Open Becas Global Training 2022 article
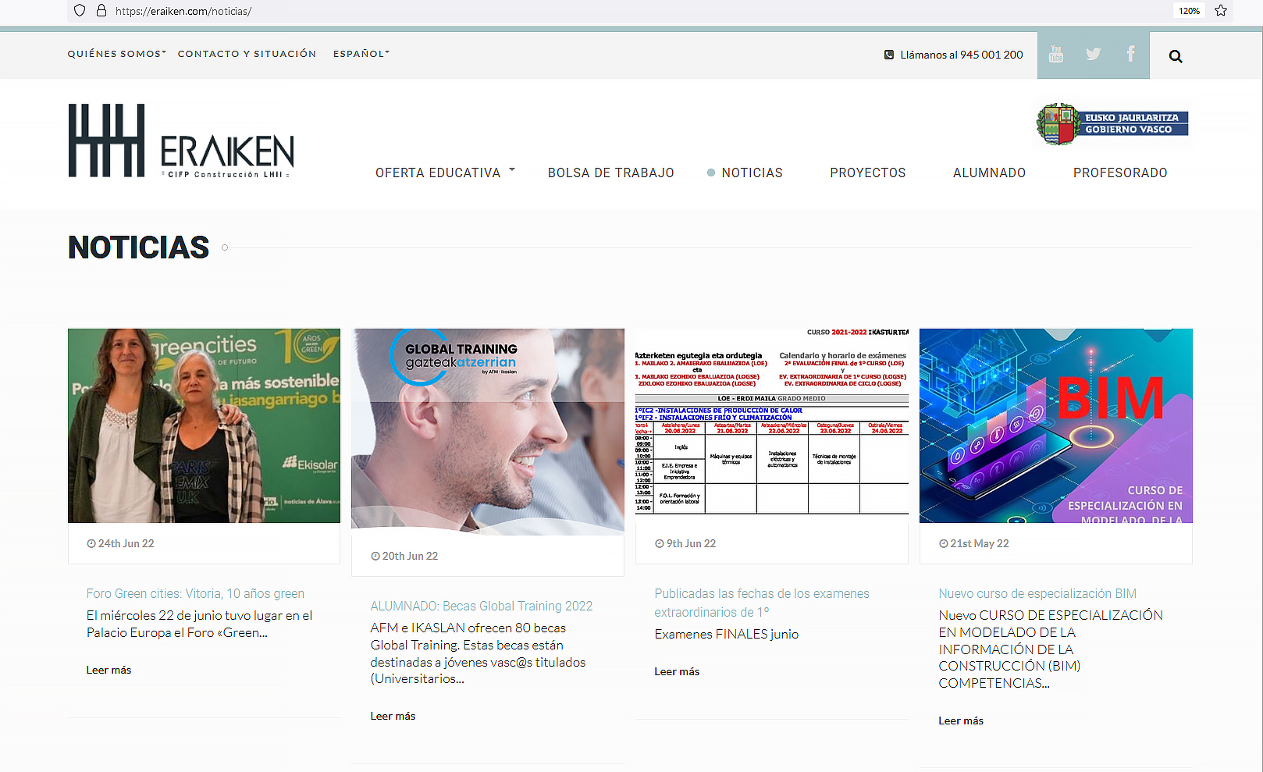1263x772 pixels. tap(481, 606)
